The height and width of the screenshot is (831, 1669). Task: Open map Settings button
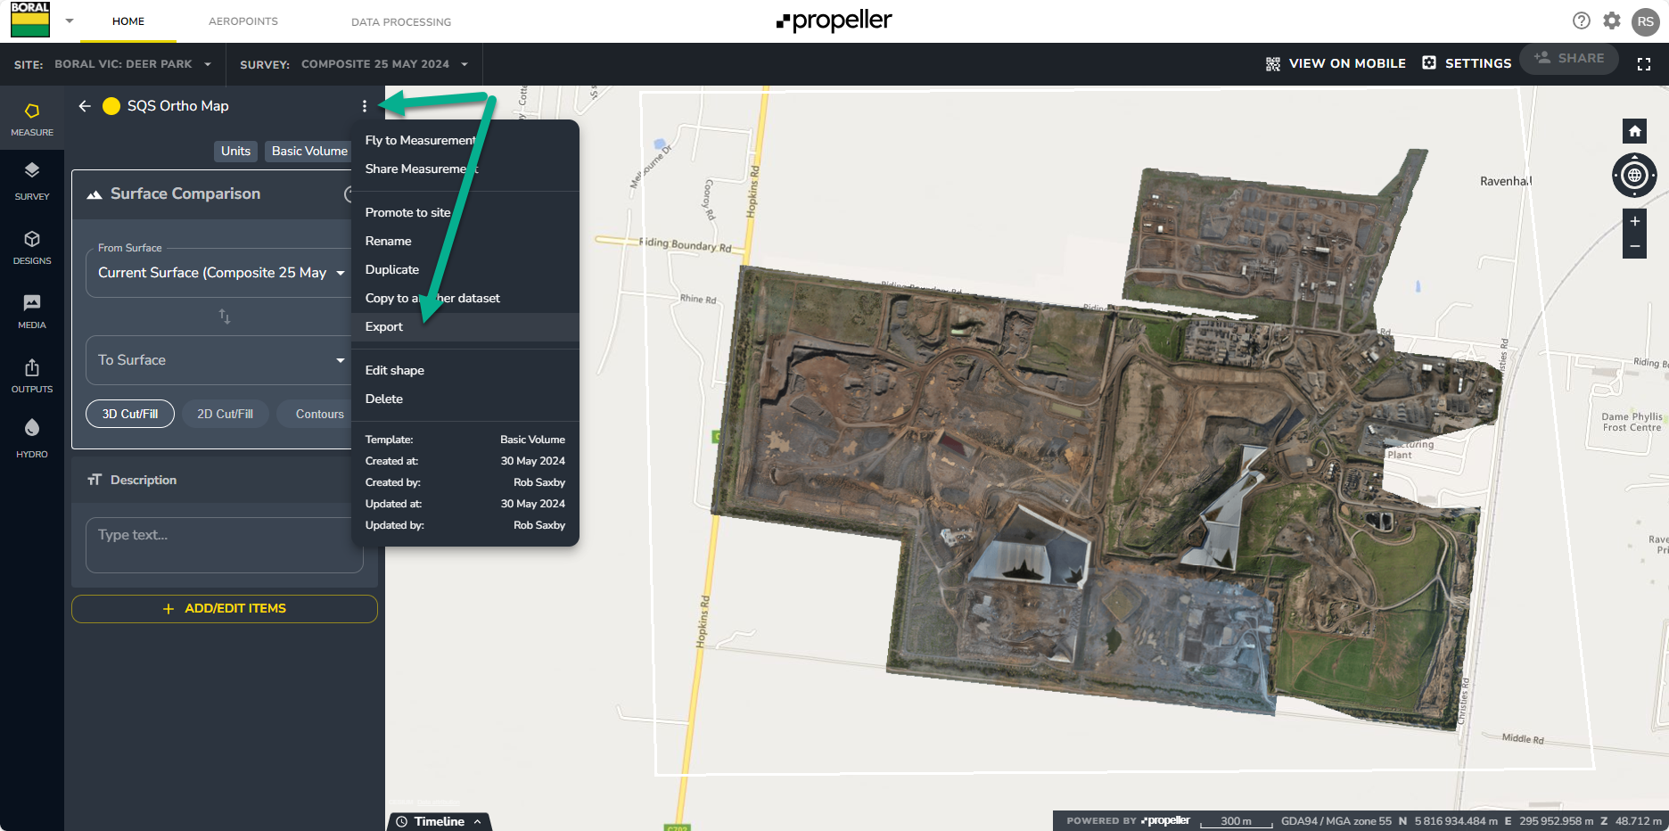click(1467, 63)
